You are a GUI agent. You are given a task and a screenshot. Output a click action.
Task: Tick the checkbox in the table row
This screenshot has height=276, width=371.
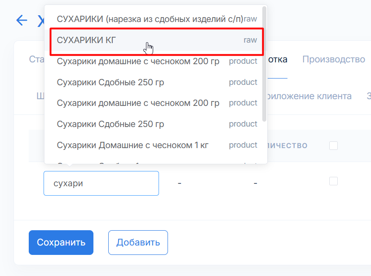[333, 181]
